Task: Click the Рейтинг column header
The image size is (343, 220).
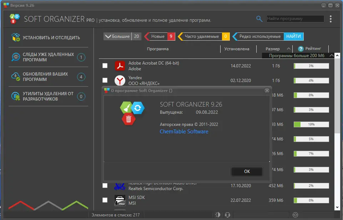Action: tap(313, 48)
